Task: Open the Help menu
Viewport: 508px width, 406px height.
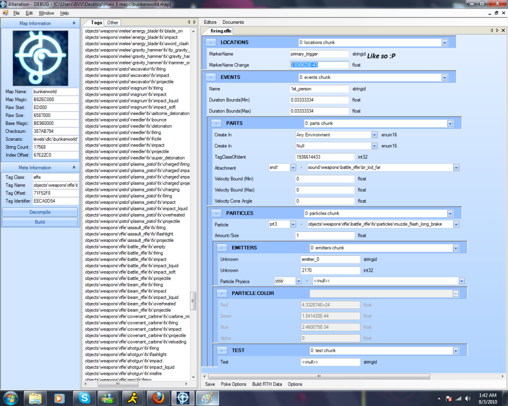Action: (x=64, y=13)
